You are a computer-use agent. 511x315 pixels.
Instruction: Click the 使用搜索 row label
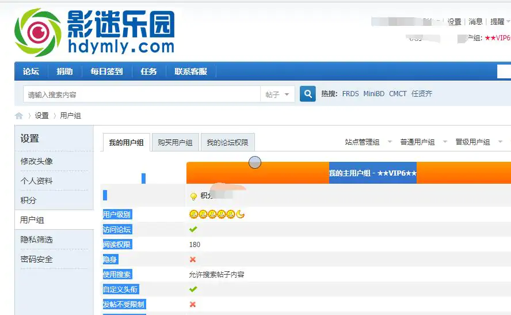[x=117, y=274]
